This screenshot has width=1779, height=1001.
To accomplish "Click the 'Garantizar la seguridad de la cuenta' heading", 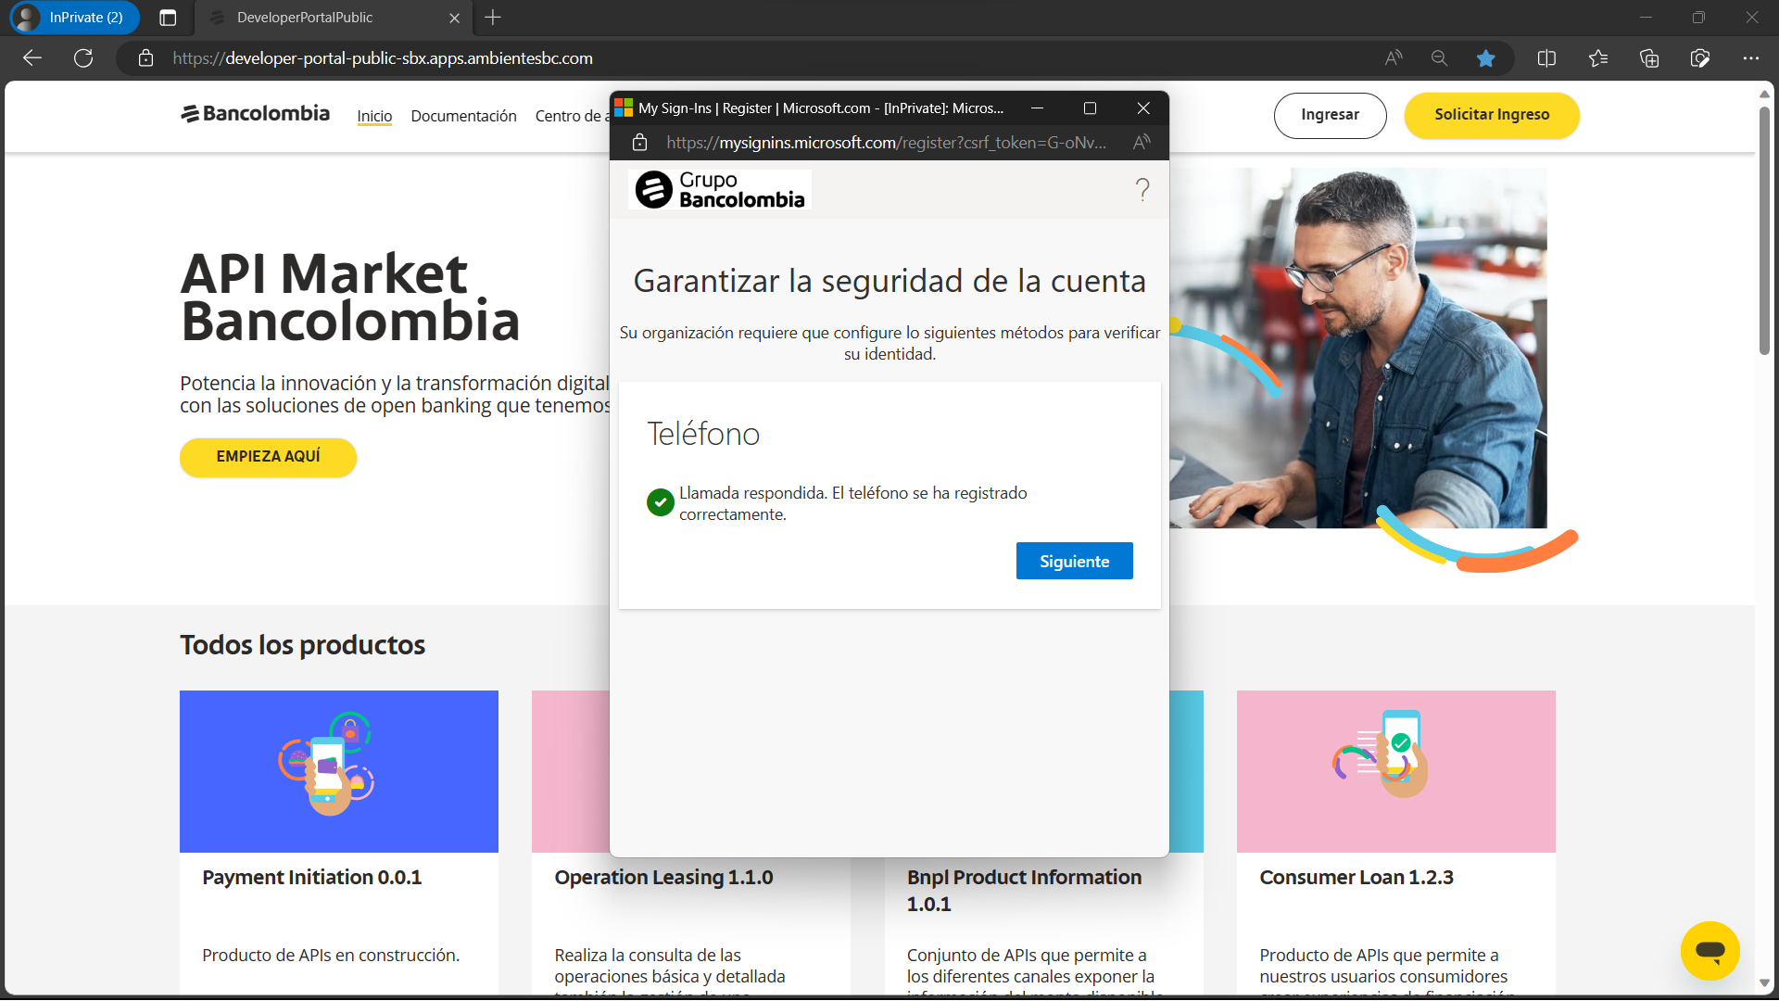I will click(x=889, y=281).
